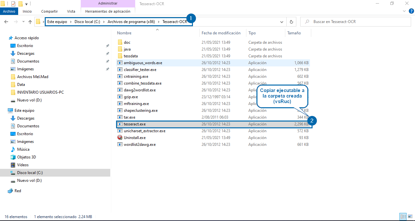The image size is (415, 221).
Task: Expand the ribbon with the chevron
Action: 404,11
